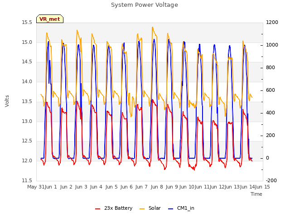This screenshot has width=290, height=217.
Task: Click the orange Solar legend swatch
Action: pos(142,209)
